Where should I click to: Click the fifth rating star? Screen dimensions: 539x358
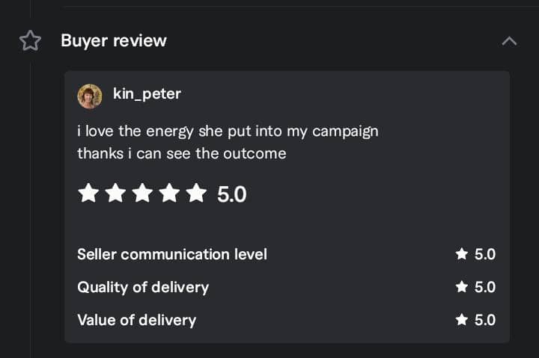[196, 194]
